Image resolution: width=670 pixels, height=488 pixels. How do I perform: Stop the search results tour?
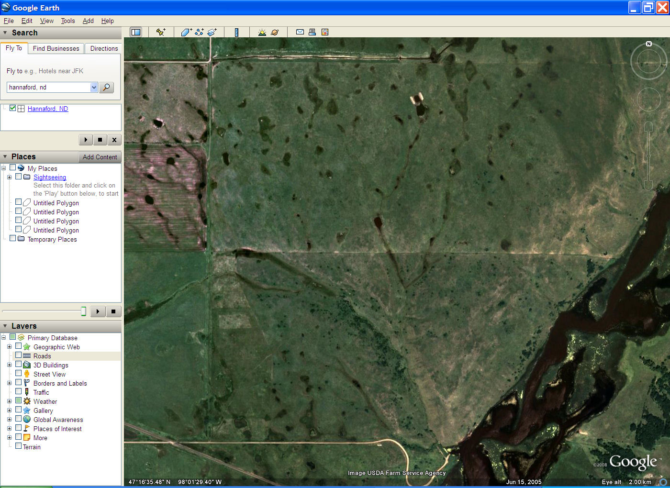(100, 140)
